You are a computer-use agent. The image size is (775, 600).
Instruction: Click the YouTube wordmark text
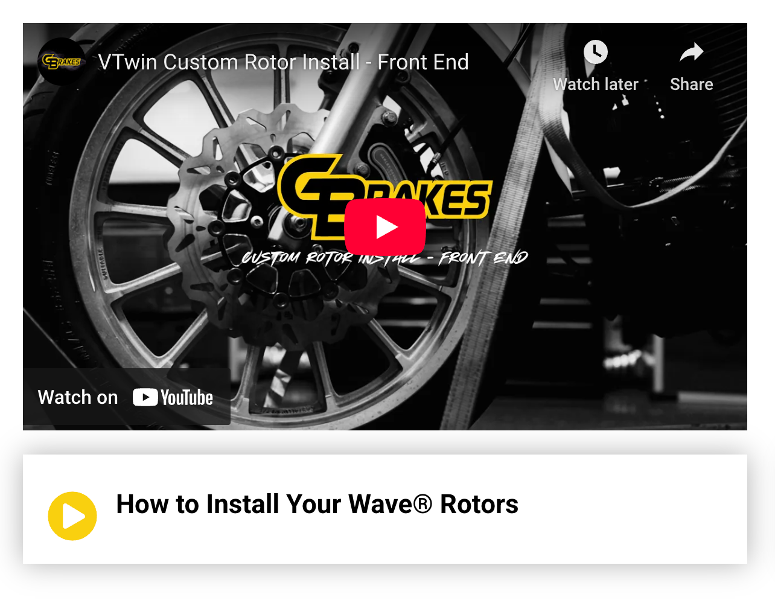coord(187,398)
